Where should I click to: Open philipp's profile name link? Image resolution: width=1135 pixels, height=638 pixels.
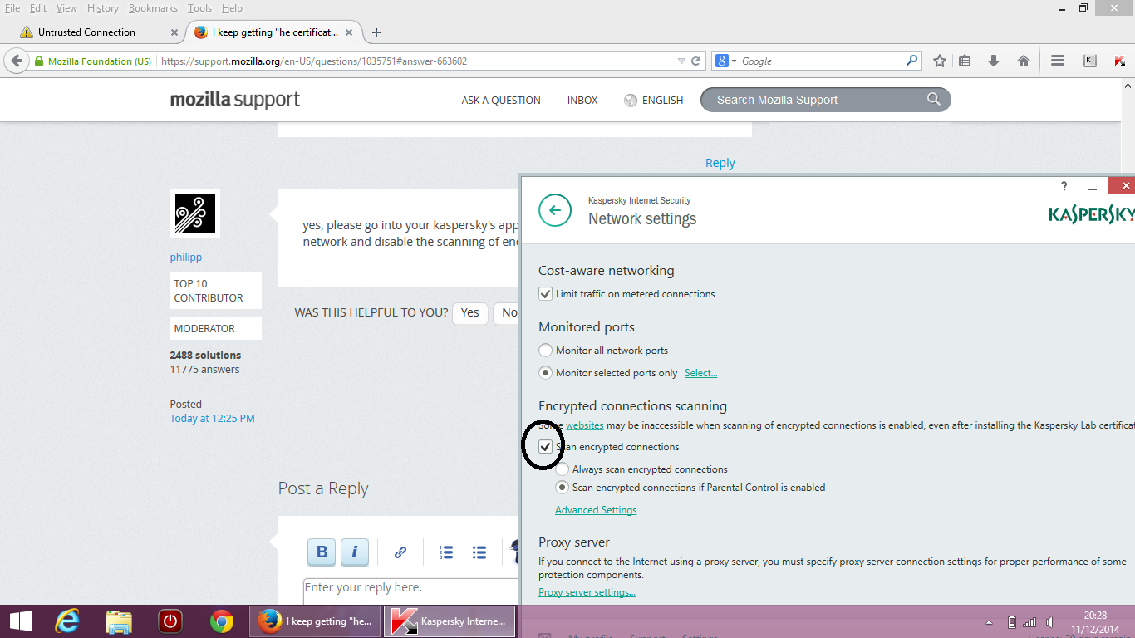186,257
